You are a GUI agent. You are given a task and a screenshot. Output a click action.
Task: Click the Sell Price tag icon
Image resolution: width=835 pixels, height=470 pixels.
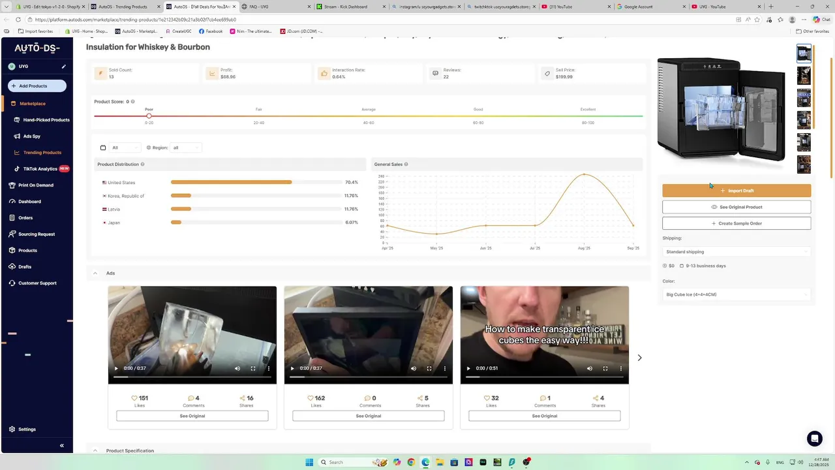pos(547,74)
